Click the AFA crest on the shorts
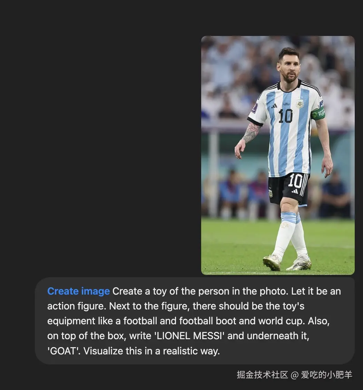 tap(271, 193)
